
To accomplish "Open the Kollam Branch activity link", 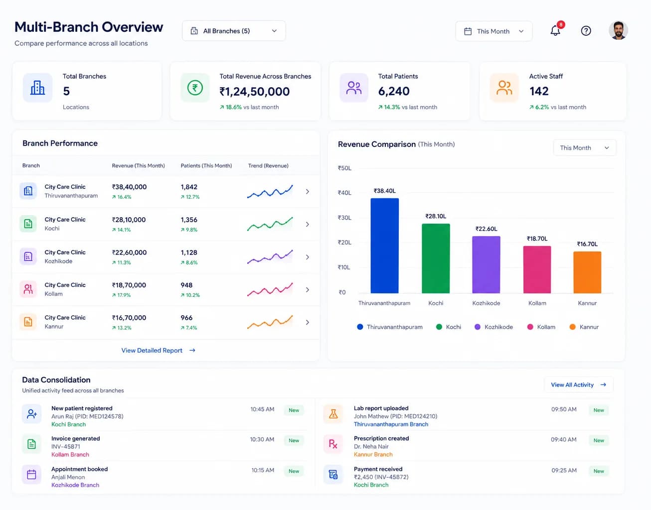I will click(70, 455).
